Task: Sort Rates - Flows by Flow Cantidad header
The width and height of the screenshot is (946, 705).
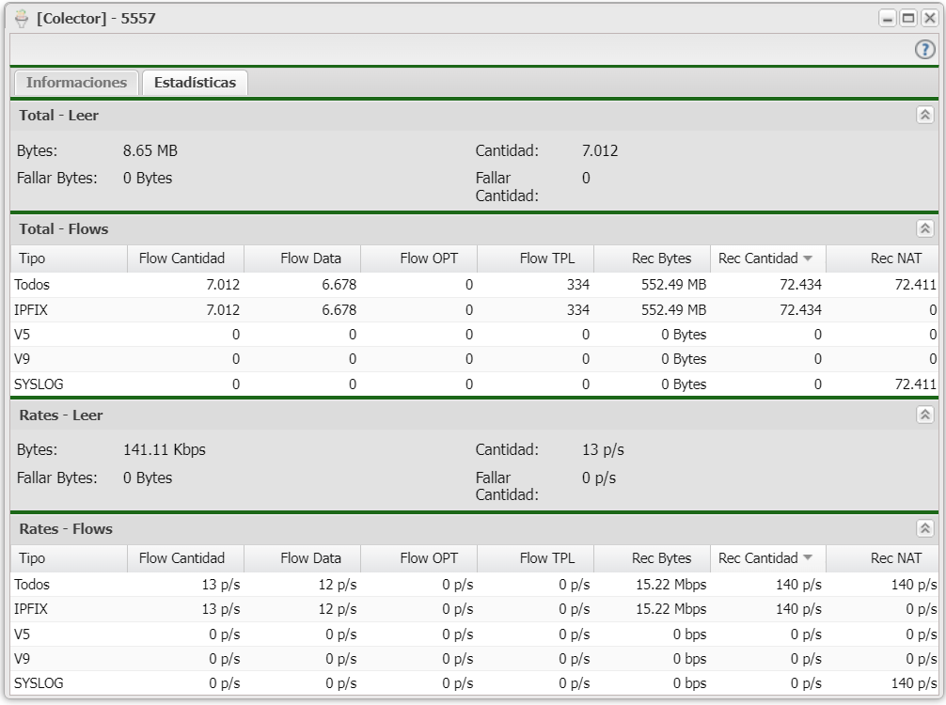Action: (182, 558)
